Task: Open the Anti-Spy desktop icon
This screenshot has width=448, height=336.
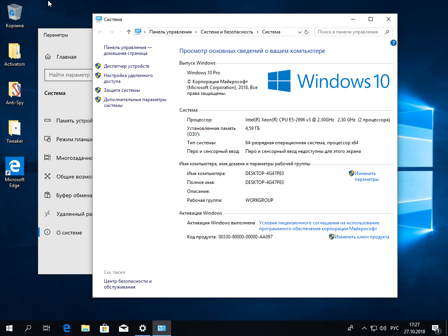Action: pyautogui.click(x=15, y=93)
